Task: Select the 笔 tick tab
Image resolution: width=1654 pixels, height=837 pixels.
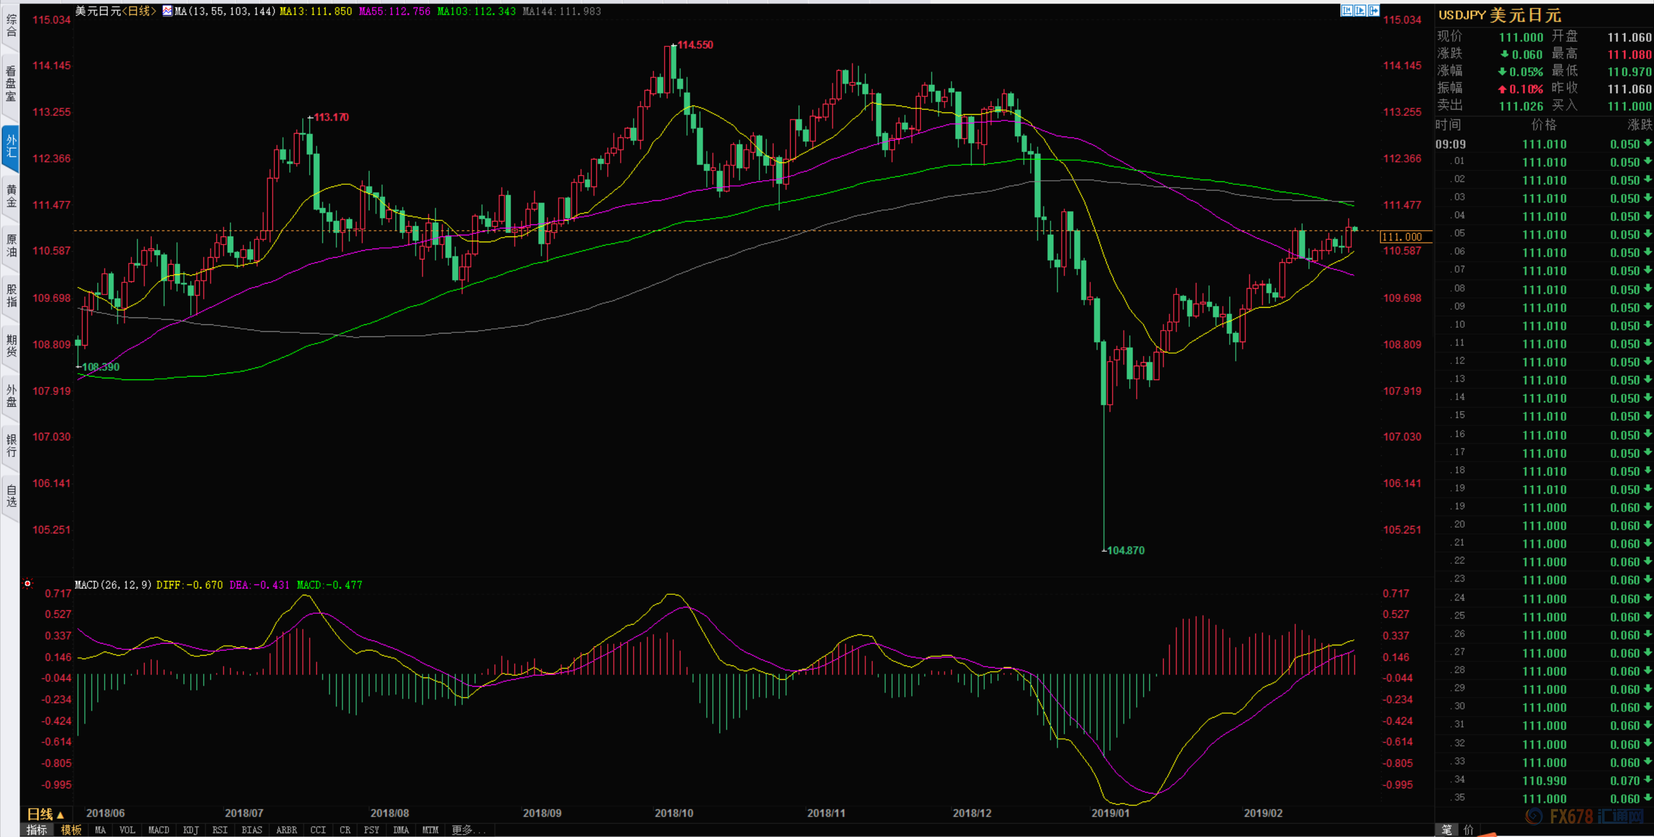Action: point(1446,830)
